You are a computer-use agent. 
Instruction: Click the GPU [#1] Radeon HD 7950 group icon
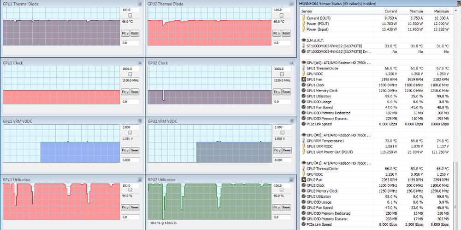(304, 163)
